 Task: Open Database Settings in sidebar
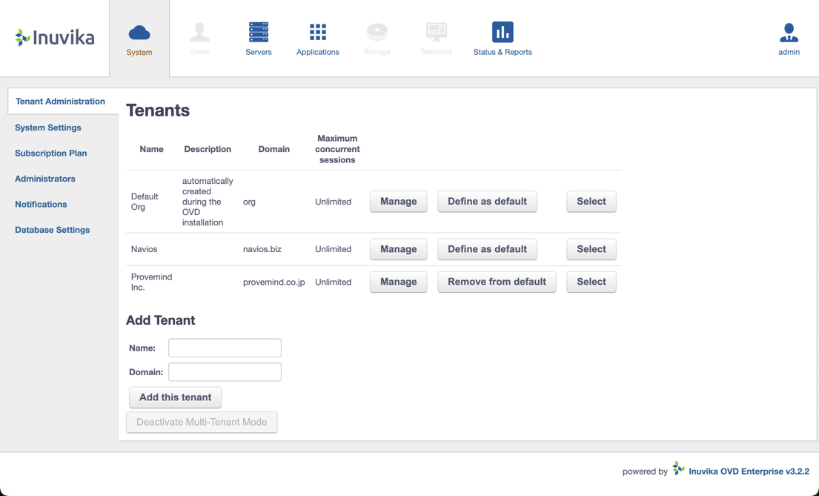coord(52,230)
